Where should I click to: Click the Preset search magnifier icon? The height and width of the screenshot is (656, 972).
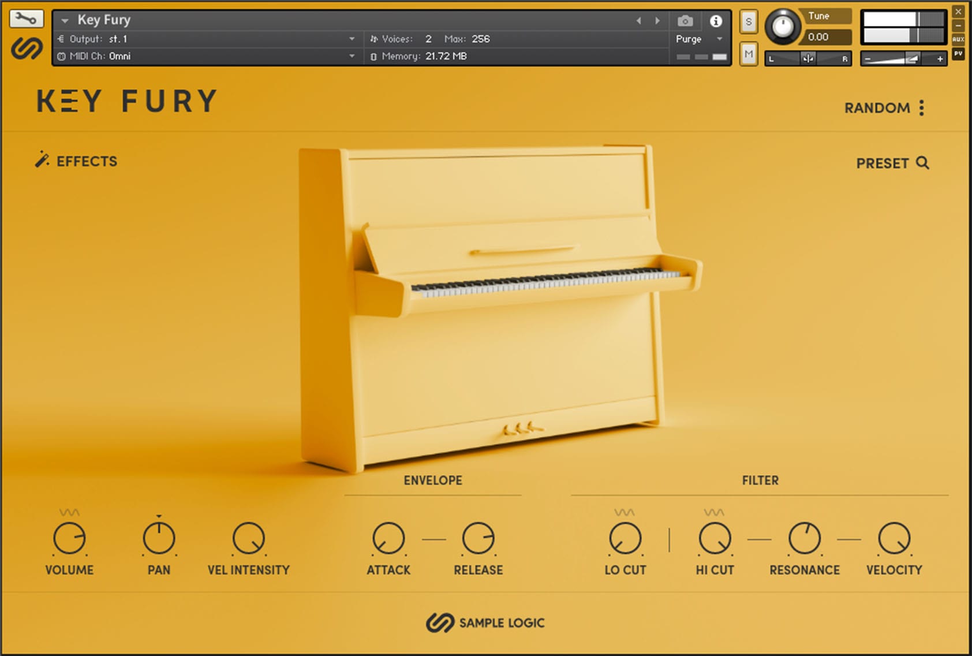tap(922, 163)
